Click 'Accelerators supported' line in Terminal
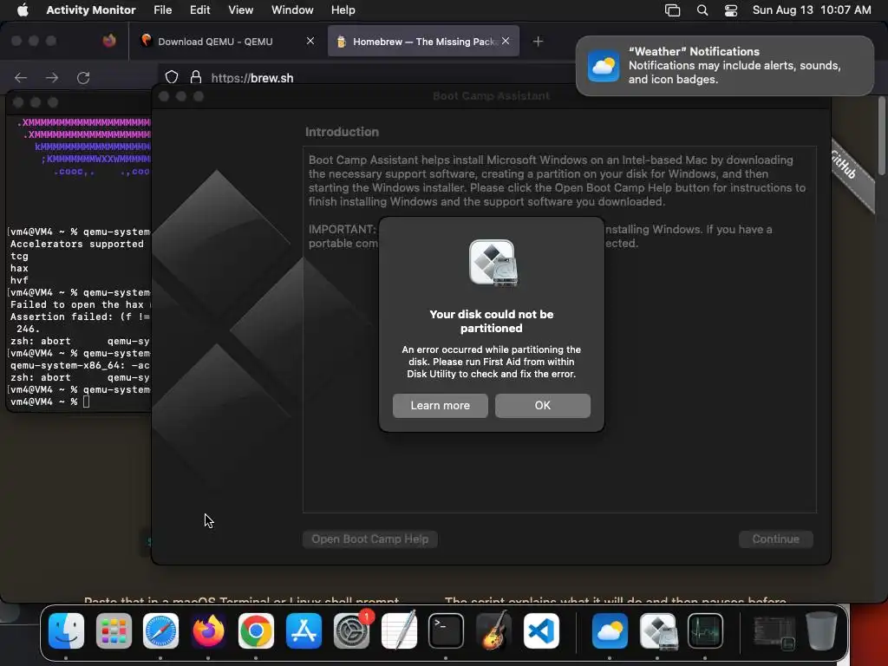This screenshot has width=888, height=666. 77,244
